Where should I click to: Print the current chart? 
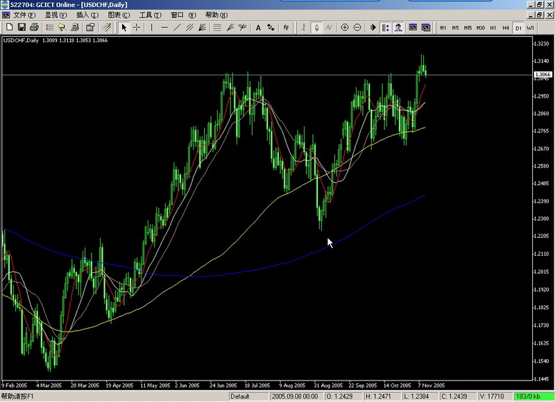click(x=33, y=27)
